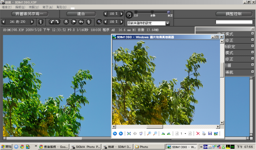
Task: Activate the magnifier loupe tool
Action: point(99,22)
